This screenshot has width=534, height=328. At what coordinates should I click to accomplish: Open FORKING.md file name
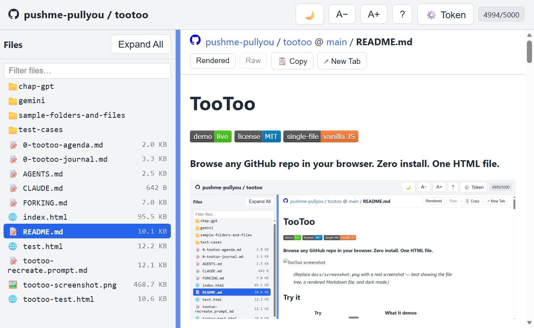pos(45,203)
